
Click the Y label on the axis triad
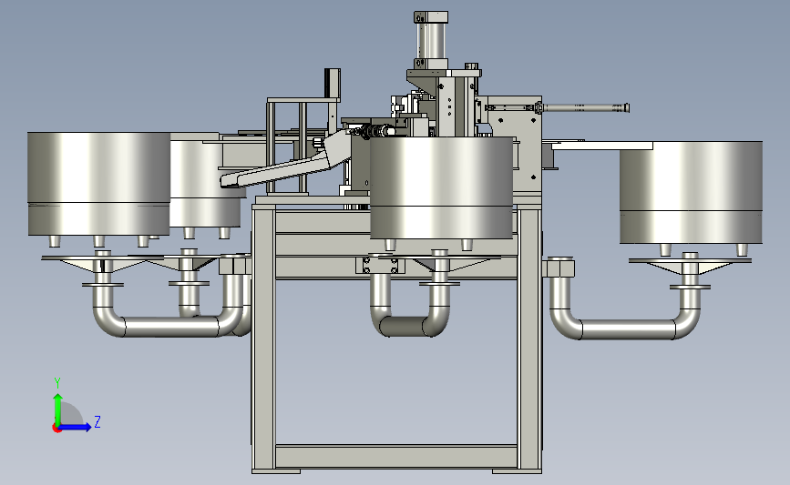coord(57,383)
